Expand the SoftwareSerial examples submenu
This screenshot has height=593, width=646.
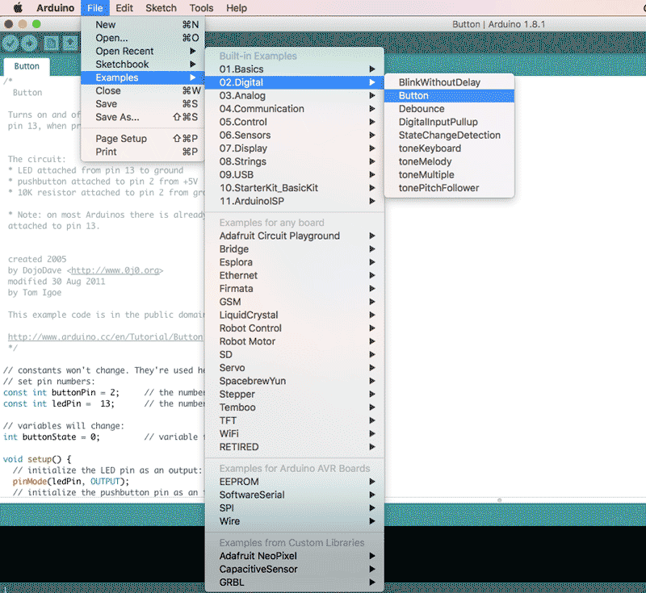295,495
